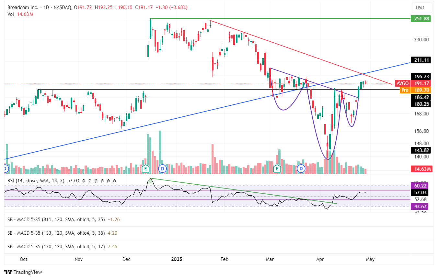
Task: Click the Mar label on time axis
Action: coord(270,259)
